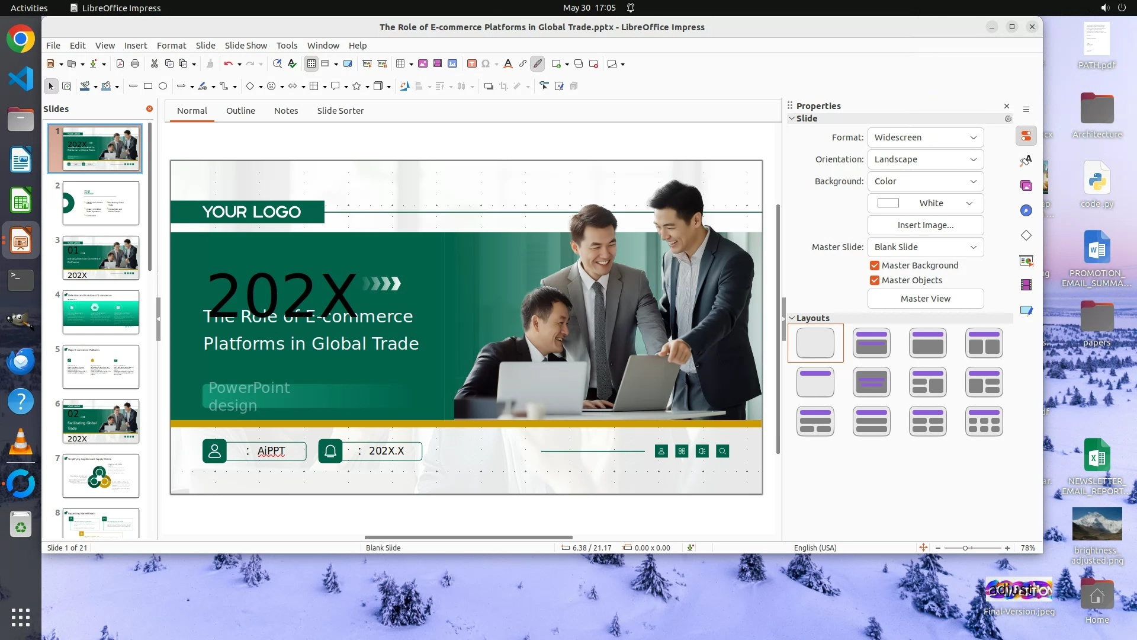Click the Insert Text Box icon
The image size is (1137, 640).
tap(472, 64)
